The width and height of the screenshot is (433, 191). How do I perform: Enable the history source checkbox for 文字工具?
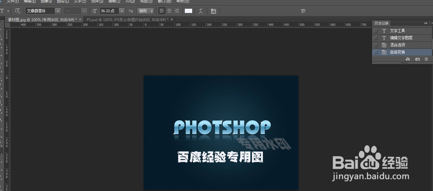[375, 31]
